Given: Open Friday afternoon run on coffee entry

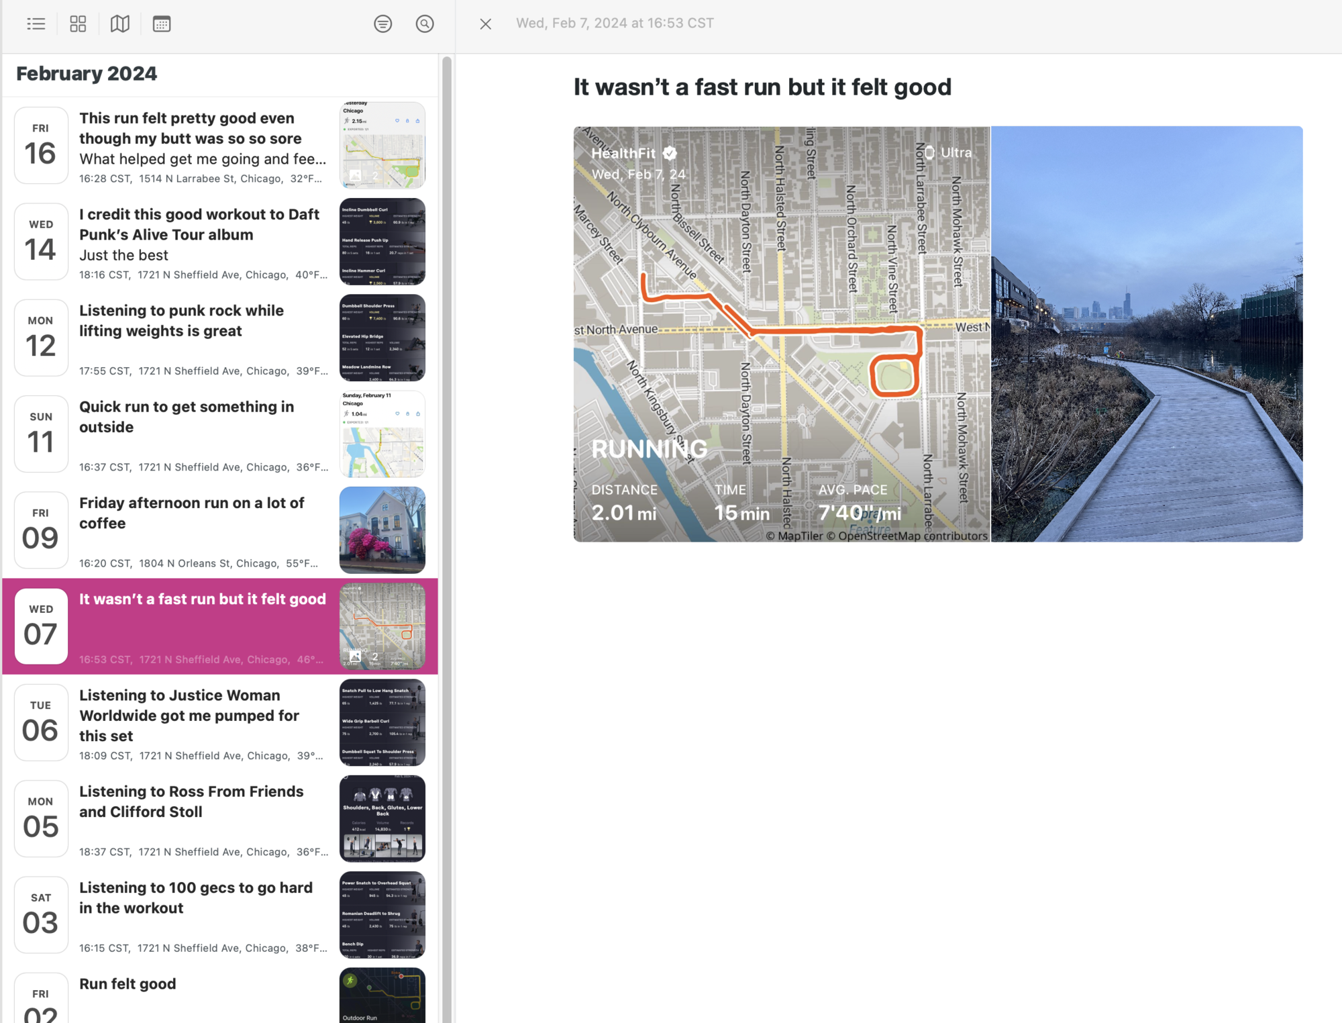Looking at the screenshot, I should click(x=220, y=530).
